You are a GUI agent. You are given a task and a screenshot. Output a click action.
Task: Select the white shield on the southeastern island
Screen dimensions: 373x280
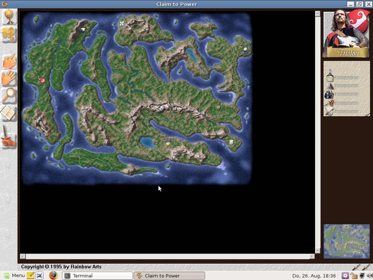[231, 142]
